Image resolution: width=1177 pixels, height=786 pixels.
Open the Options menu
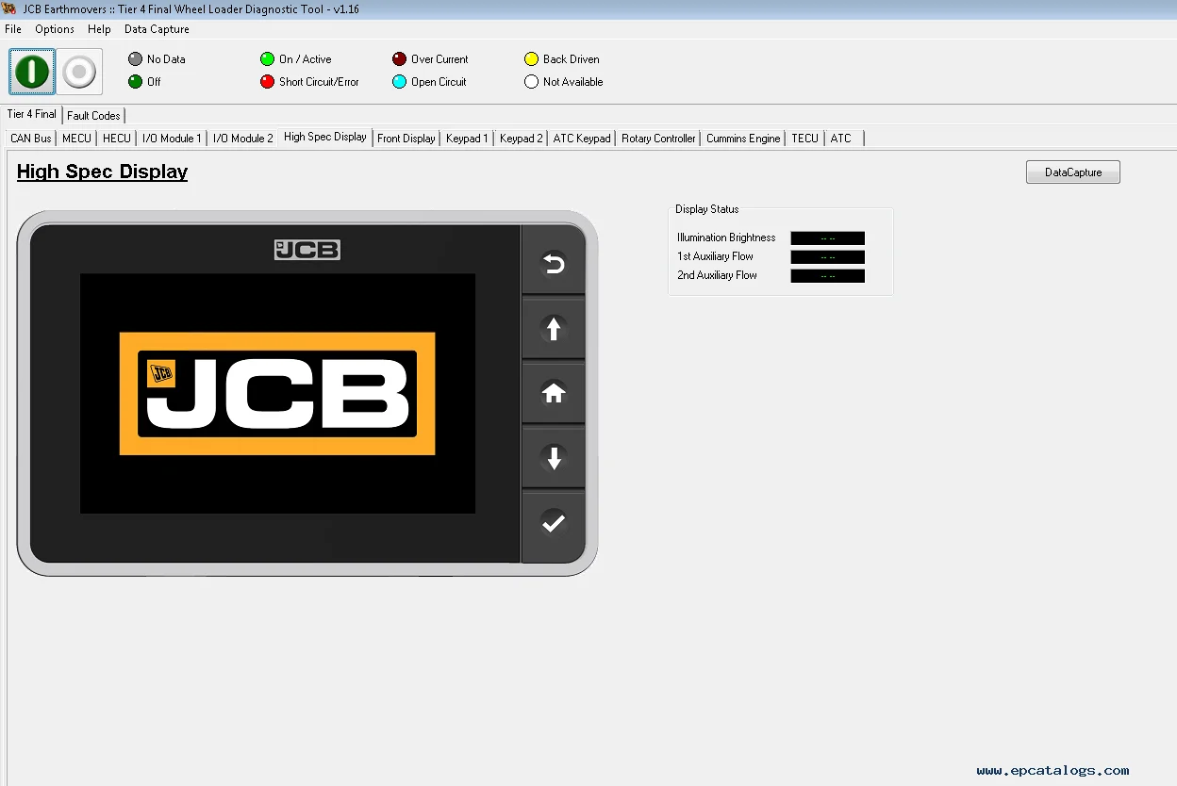click(x=54, y=29)
